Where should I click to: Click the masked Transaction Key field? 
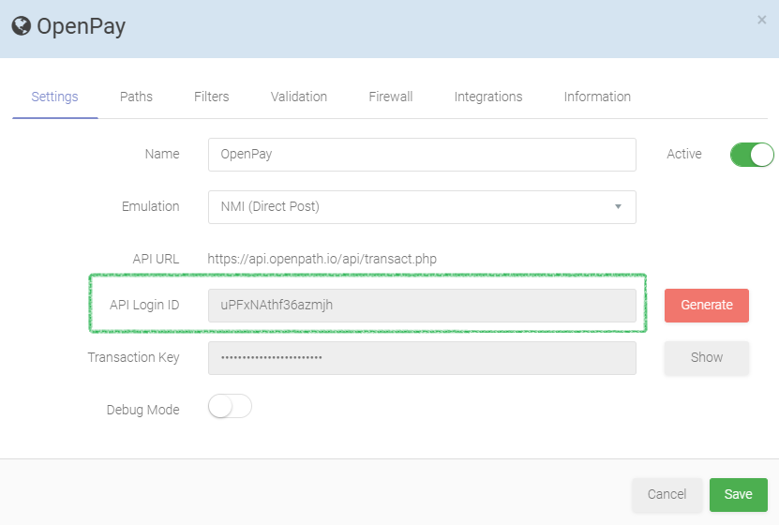[422, 357]
